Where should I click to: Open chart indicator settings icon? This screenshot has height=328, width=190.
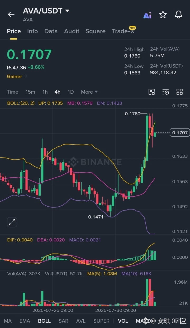pyautogui.click(x=165, y=92)
